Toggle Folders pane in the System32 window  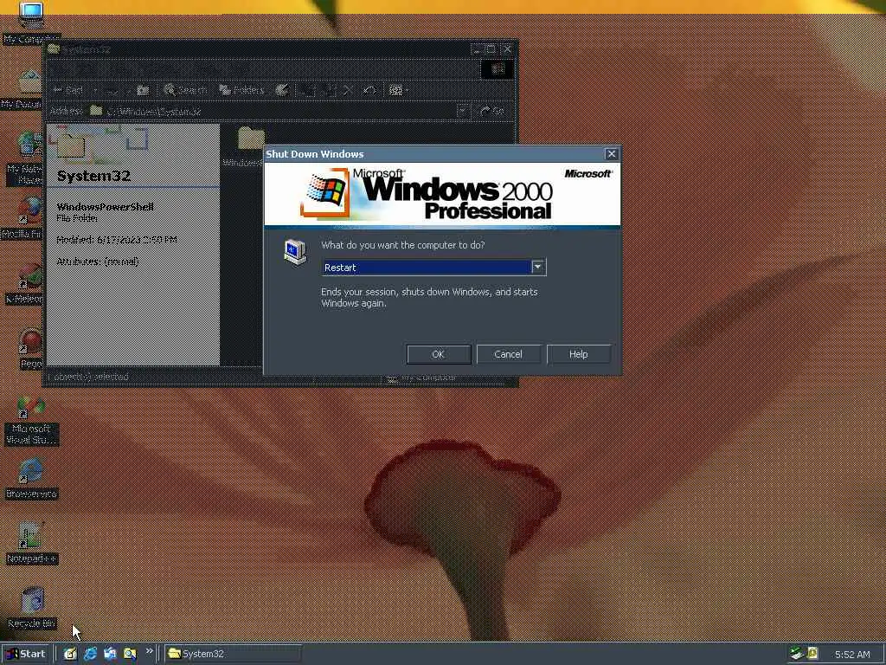pos(241,90)
